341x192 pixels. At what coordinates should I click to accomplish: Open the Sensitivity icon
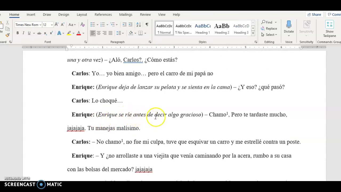306,25
